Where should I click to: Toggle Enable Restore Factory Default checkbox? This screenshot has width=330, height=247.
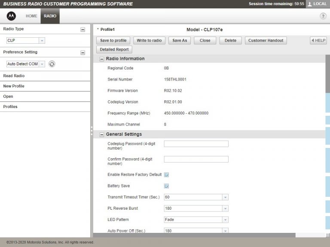click(166, 175)
